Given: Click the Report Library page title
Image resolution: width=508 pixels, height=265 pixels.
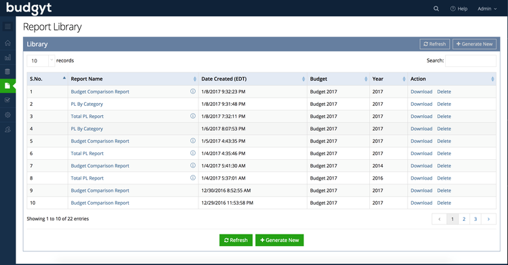Looking at the screenshot, I should (x=52, y=26).
